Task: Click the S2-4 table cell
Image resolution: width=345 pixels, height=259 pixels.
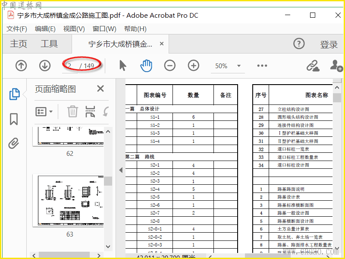Action: click(x=155, y=189)
